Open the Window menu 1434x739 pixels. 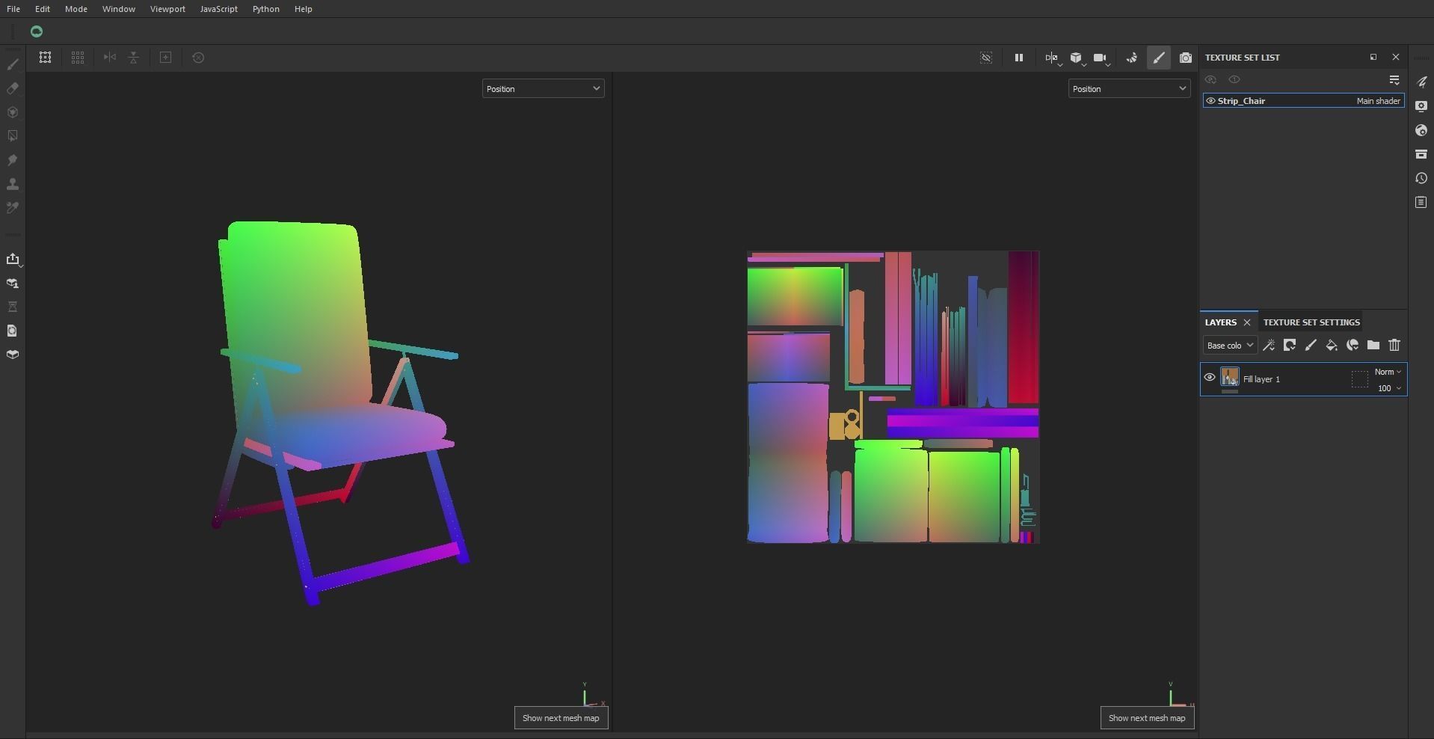click(119, 9)
